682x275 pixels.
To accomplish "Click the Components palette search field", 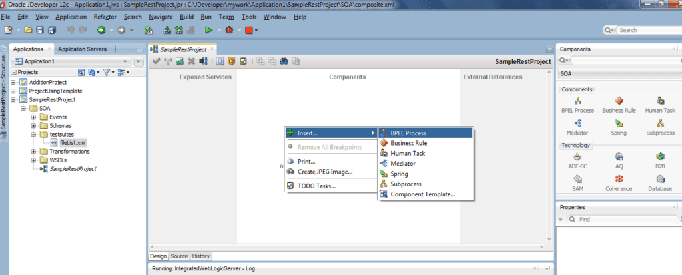I will tap(625, 60).
